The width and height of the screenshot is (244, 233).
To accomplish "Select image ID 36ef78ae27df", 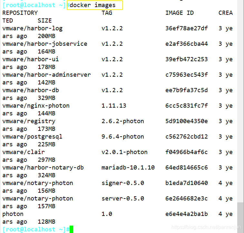I will pyautogui.click(x=187, y=28).
